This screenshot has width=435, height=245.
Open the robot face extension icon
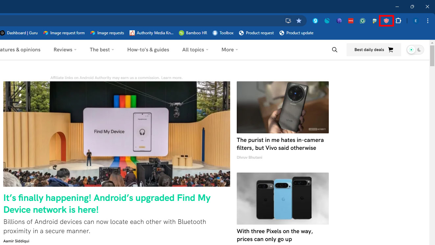point(375,21)
